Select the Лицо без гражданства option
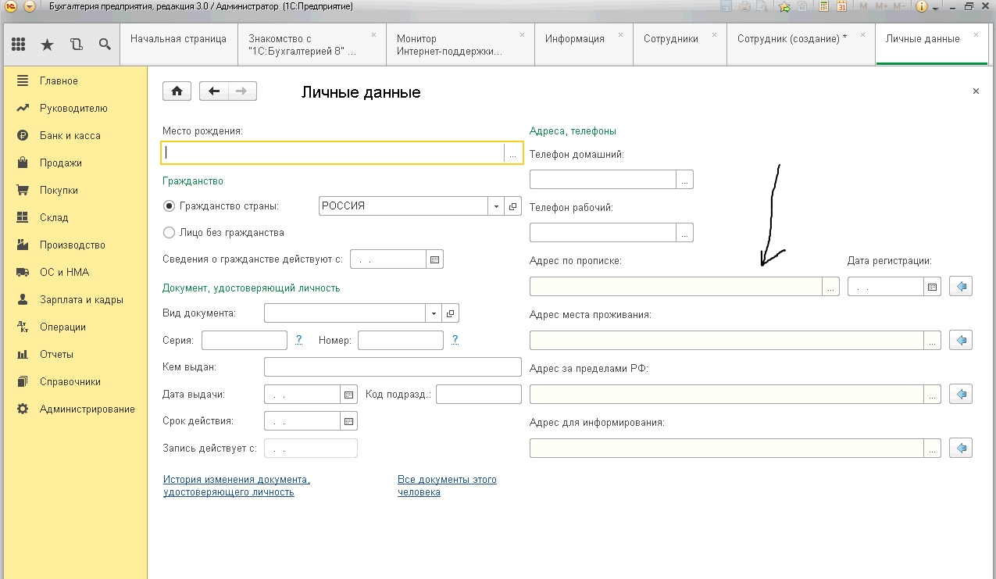The width and height of the screenshot is (996, 579). pyautogui.click(x=169, y=232)
